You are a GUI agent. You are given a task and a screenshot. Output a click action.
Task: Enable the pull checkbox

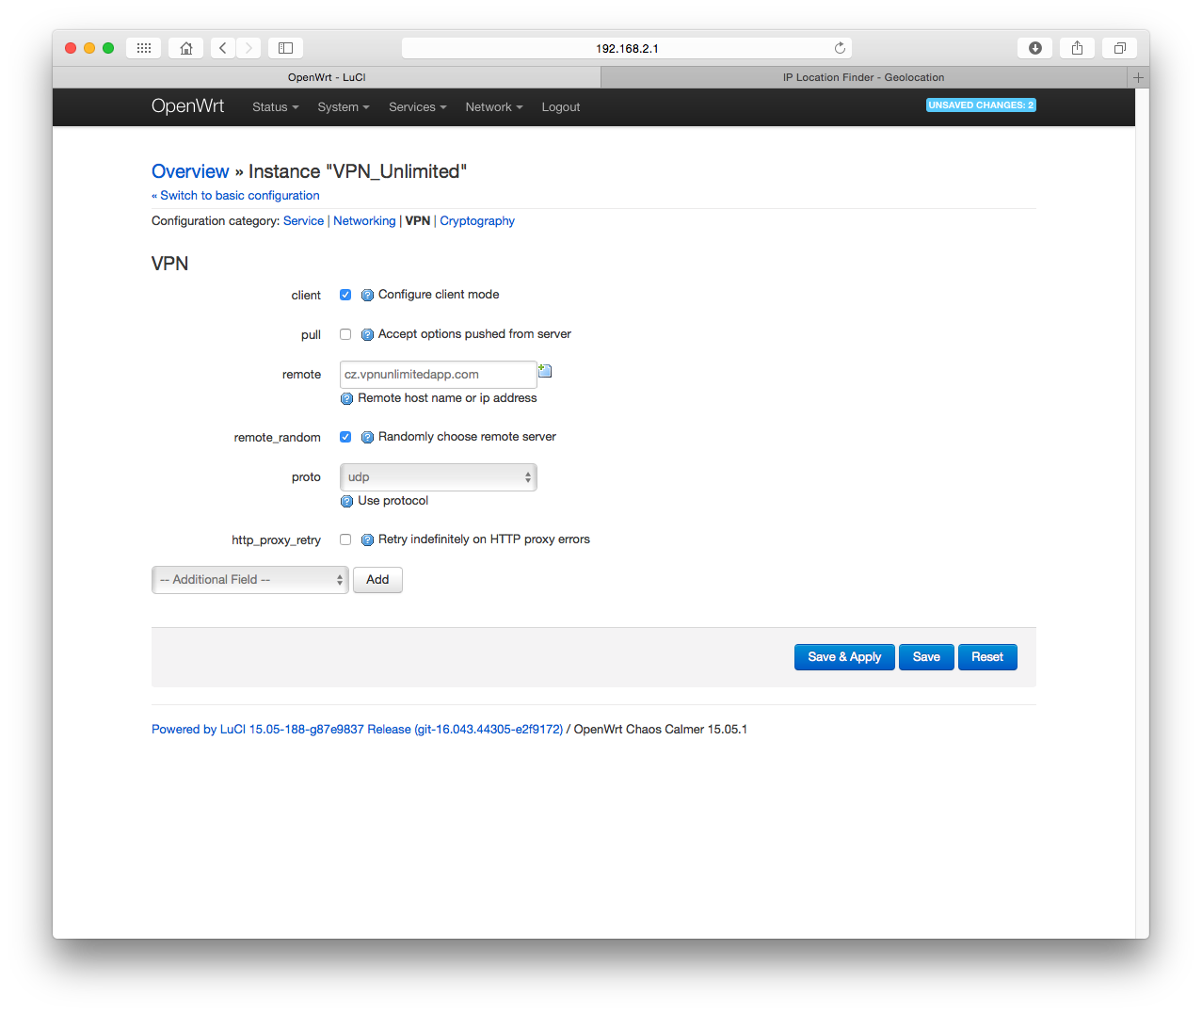click(345, 334)
